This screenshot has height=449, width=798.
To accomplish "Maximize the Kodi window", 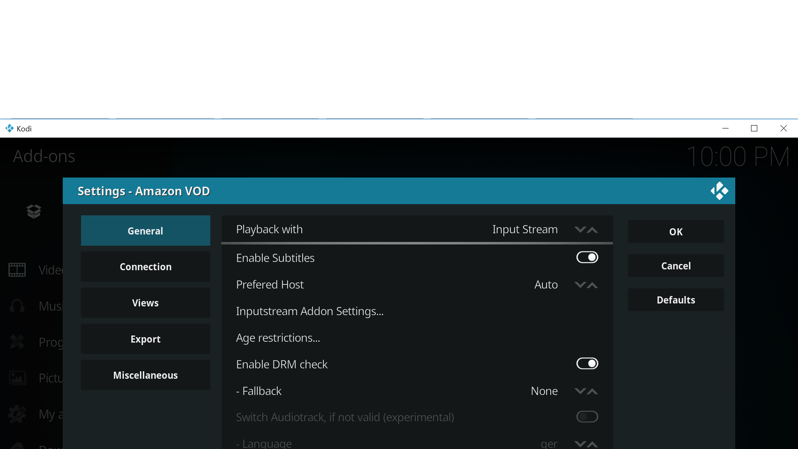I will (x=754, y=128).
